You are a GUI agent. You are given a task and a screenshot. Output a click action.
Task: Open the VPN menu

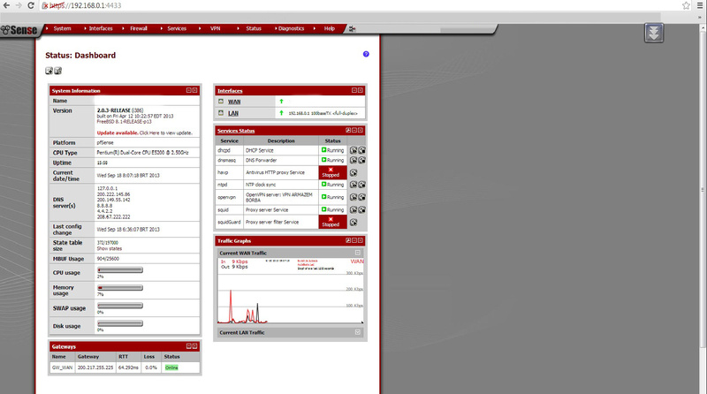point(215,28)
